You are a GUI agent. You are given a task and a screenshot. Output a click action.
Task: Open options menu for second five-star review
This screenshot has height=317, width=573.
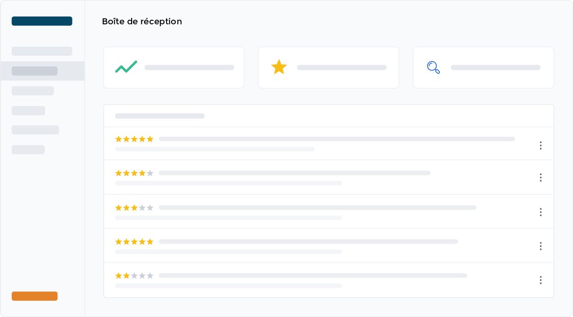click(540, 246)
